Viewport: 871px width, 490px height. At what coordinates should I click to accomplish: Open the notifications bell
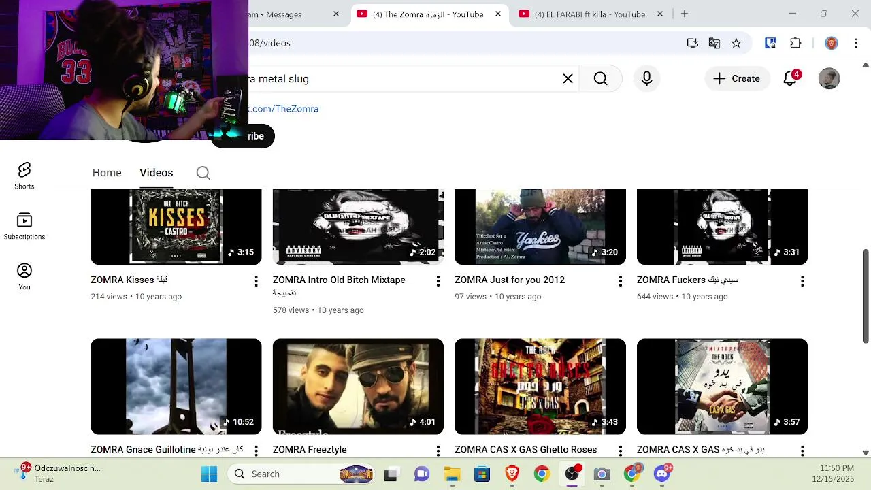coord(790,79)
